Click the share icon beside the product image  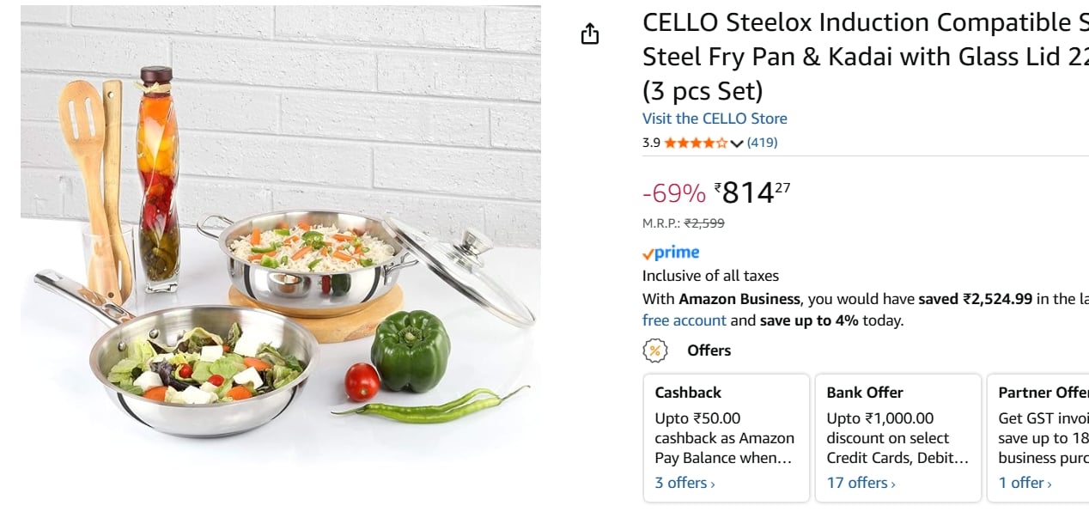point(590,34)
